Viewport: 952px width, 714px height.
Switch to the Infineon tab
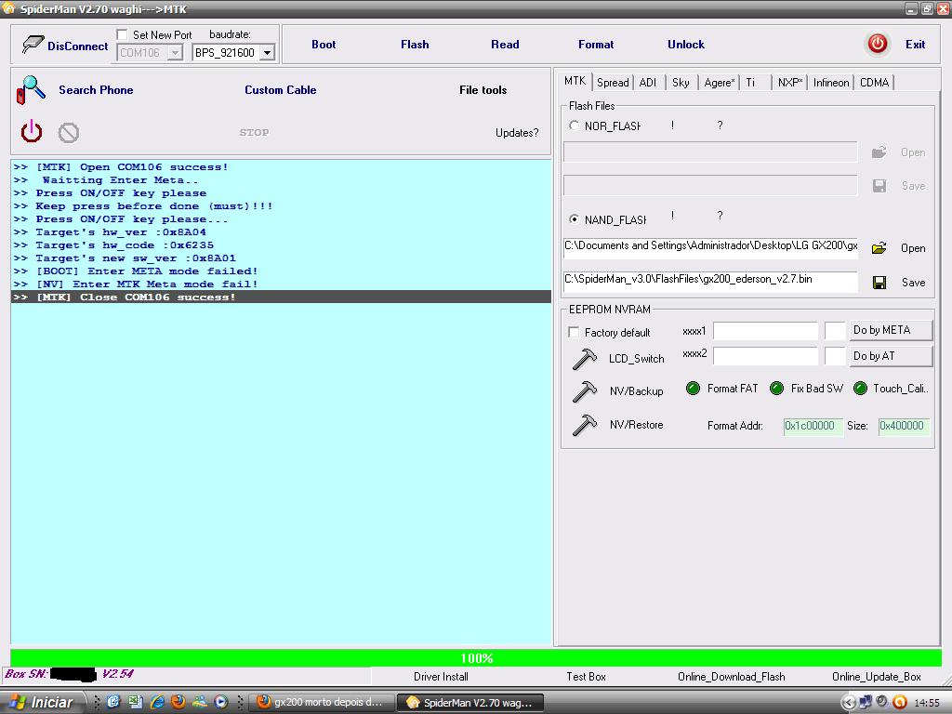(x=831, y=83)
